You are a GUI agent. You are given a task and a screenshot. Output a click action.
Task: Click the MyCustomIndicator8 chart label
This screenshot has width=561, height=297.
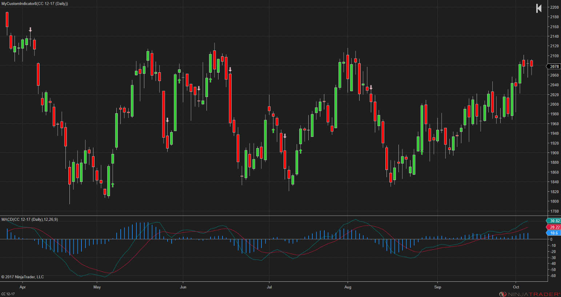point(35,4)
